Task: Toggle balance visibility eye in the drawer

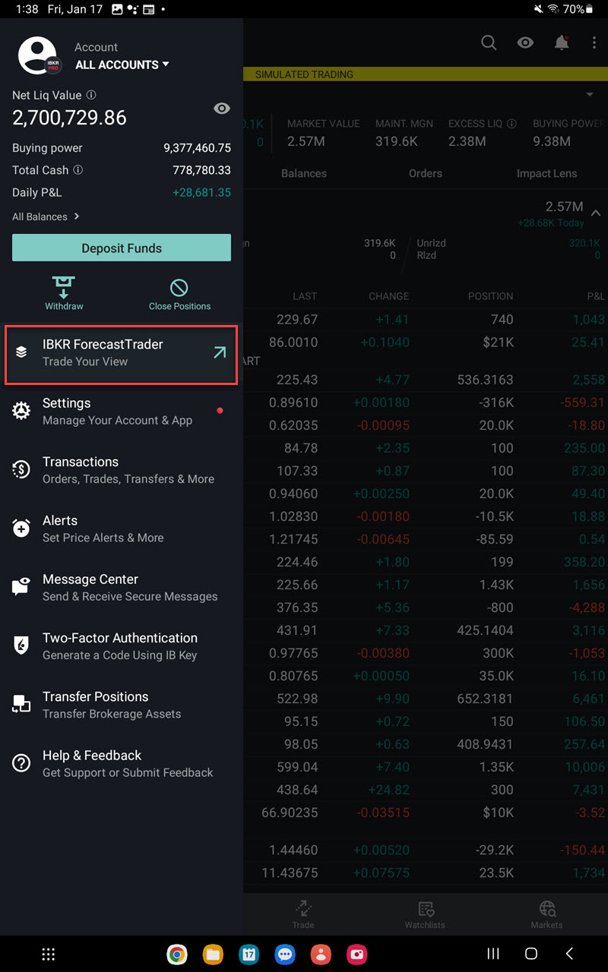Action: (x=222, y=109)
